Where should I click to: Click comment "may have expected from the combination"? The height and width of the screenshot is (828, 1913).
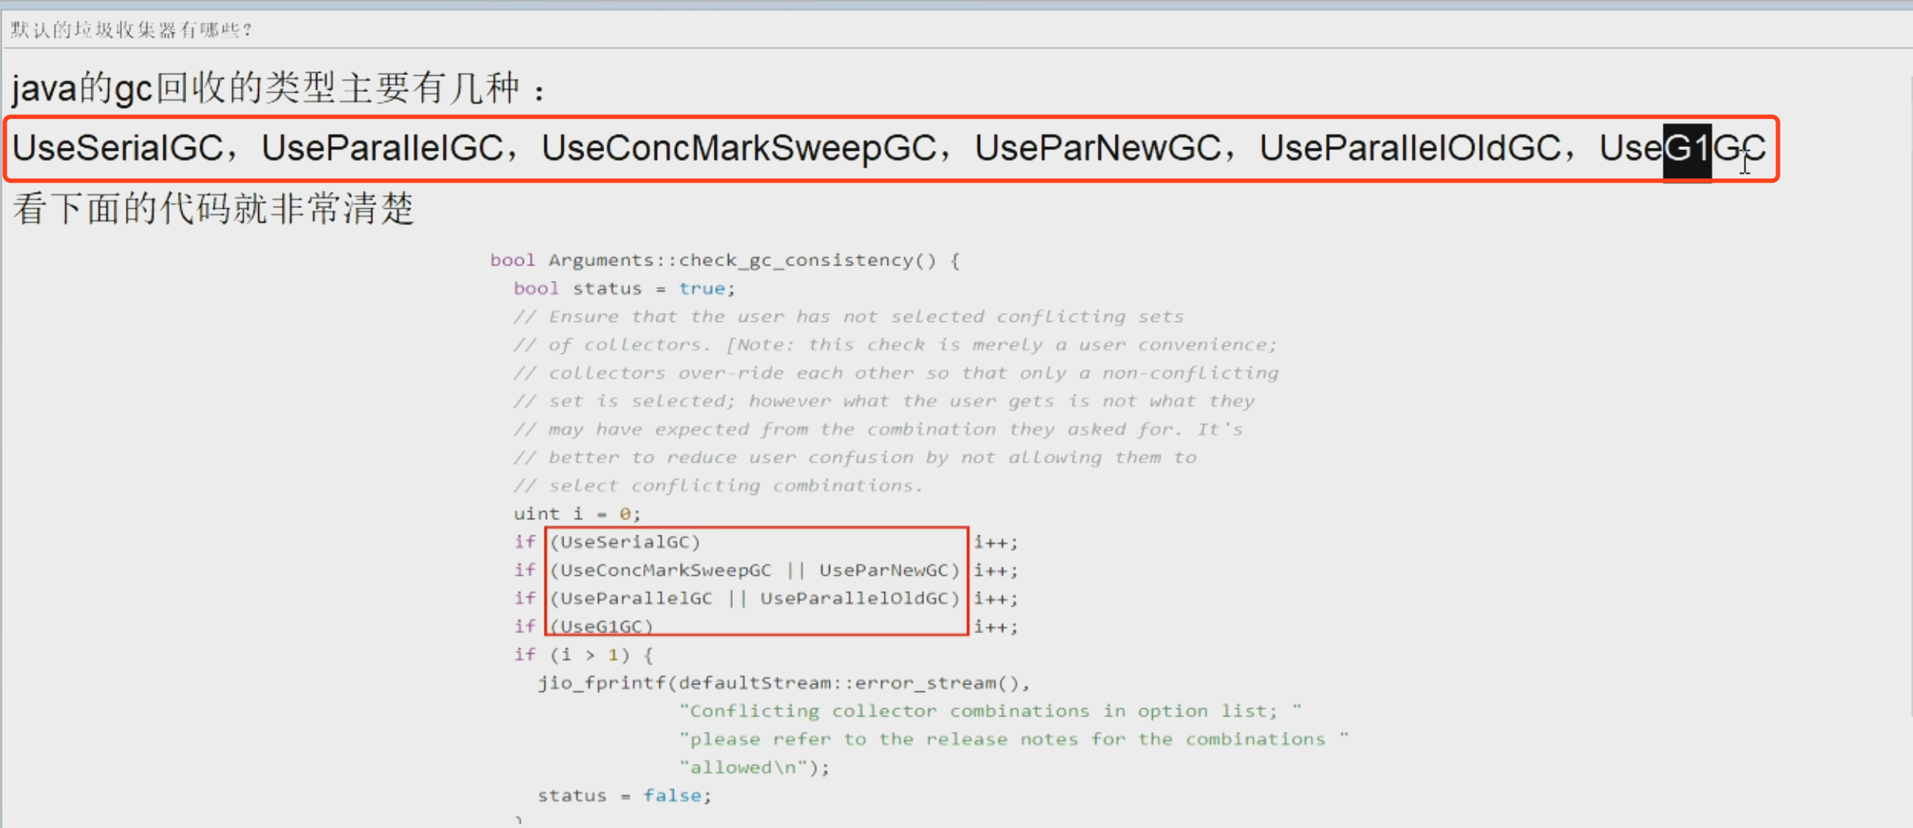[x=878, y=429]
